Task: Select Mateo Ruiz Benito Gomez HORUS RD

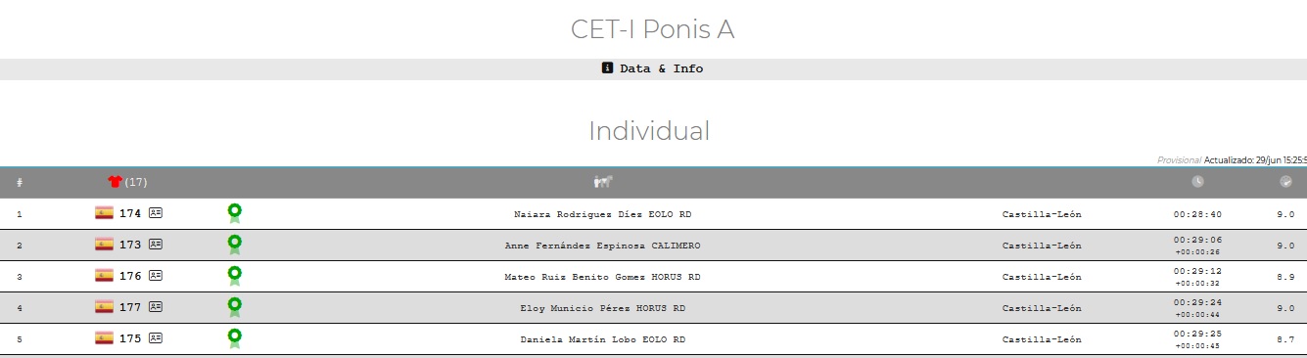Action: [x=602, y=277]
